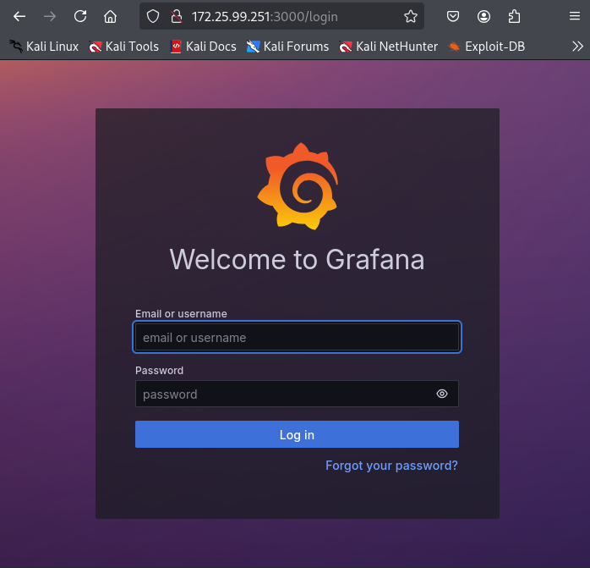This screenshot has height=568, width=590.
Task: Bookmark this page with the star
Action: click(x=411, y=17)
